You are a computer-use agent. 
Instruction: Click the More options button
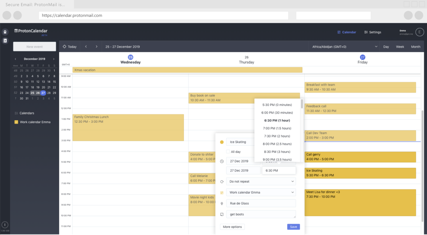click(232, 227)
